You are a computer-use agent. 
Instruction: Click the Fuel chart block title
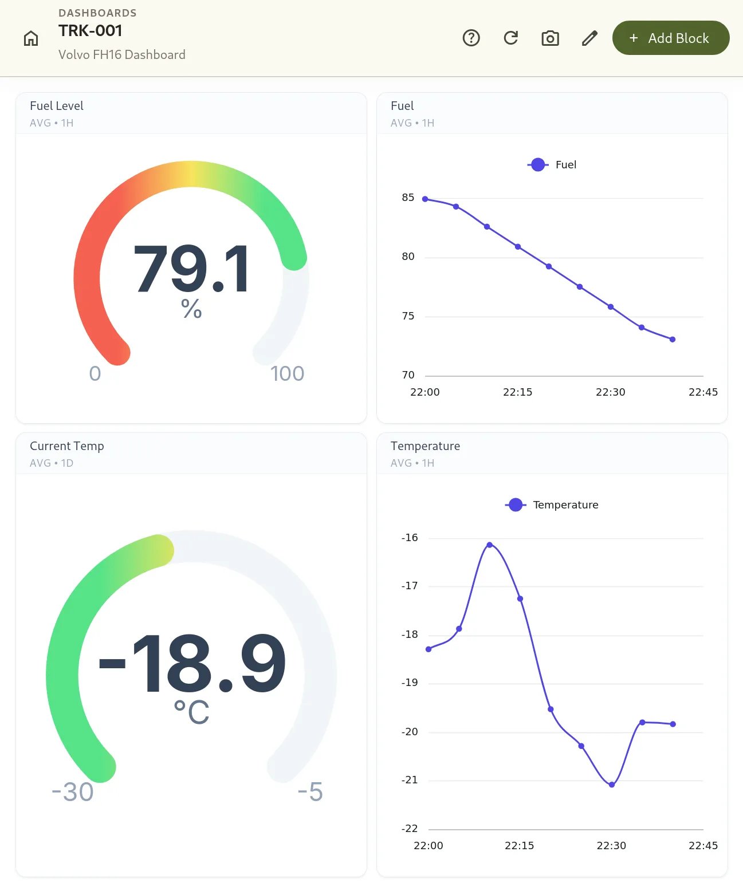coord(402,106)
